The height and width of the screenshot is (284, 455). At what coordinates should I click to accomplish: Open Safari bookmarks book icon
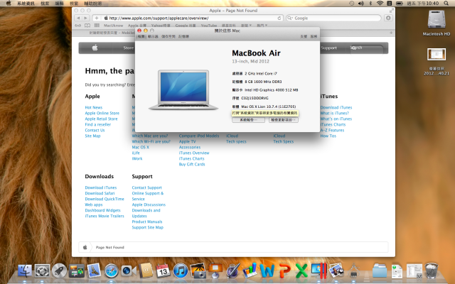[87, 26]
